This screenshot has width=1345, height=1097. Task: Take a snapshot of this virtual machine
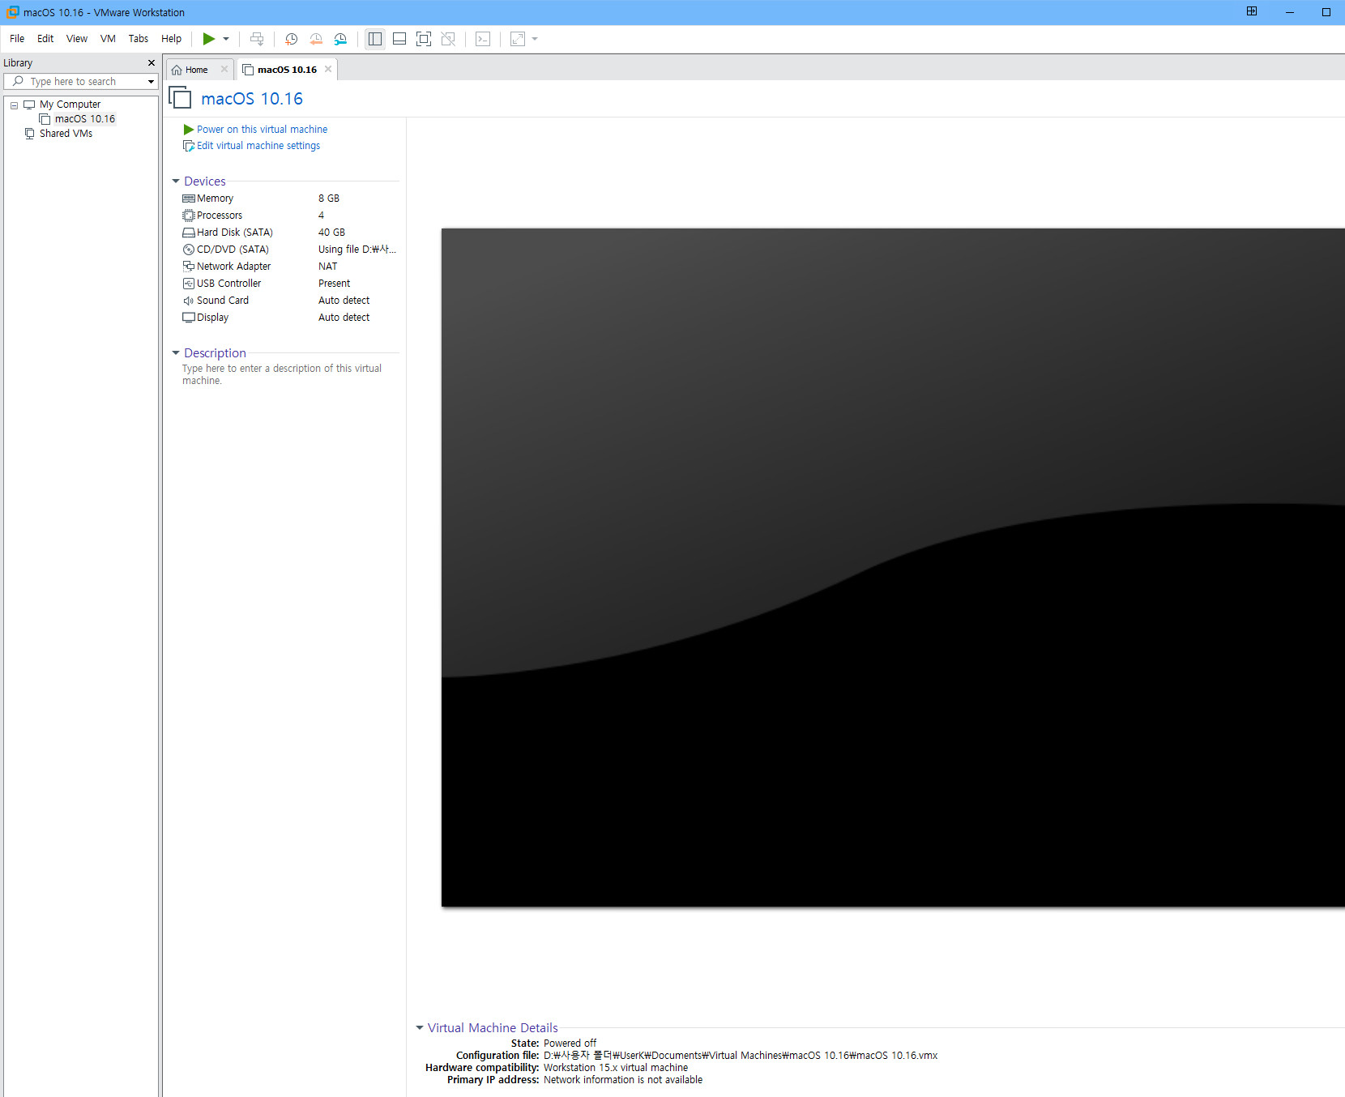[292, 39]
